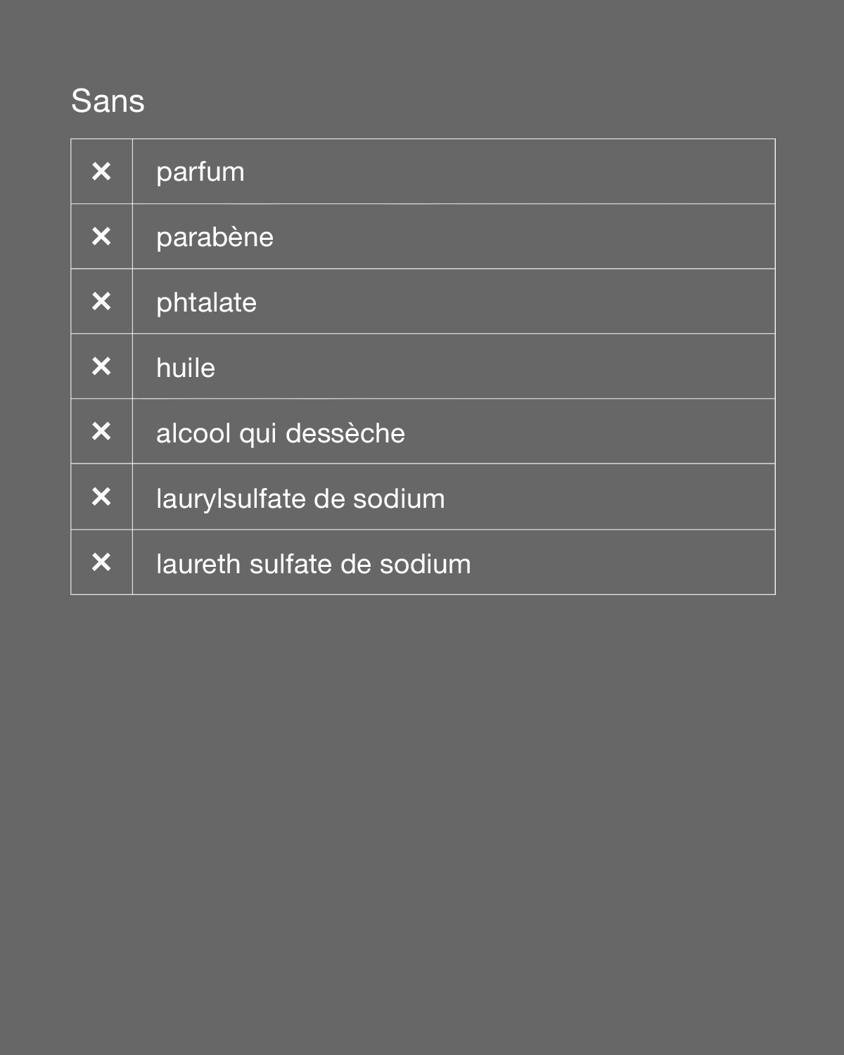Select the parfum text label
The image size is (844, 1055).
(200, 172)
